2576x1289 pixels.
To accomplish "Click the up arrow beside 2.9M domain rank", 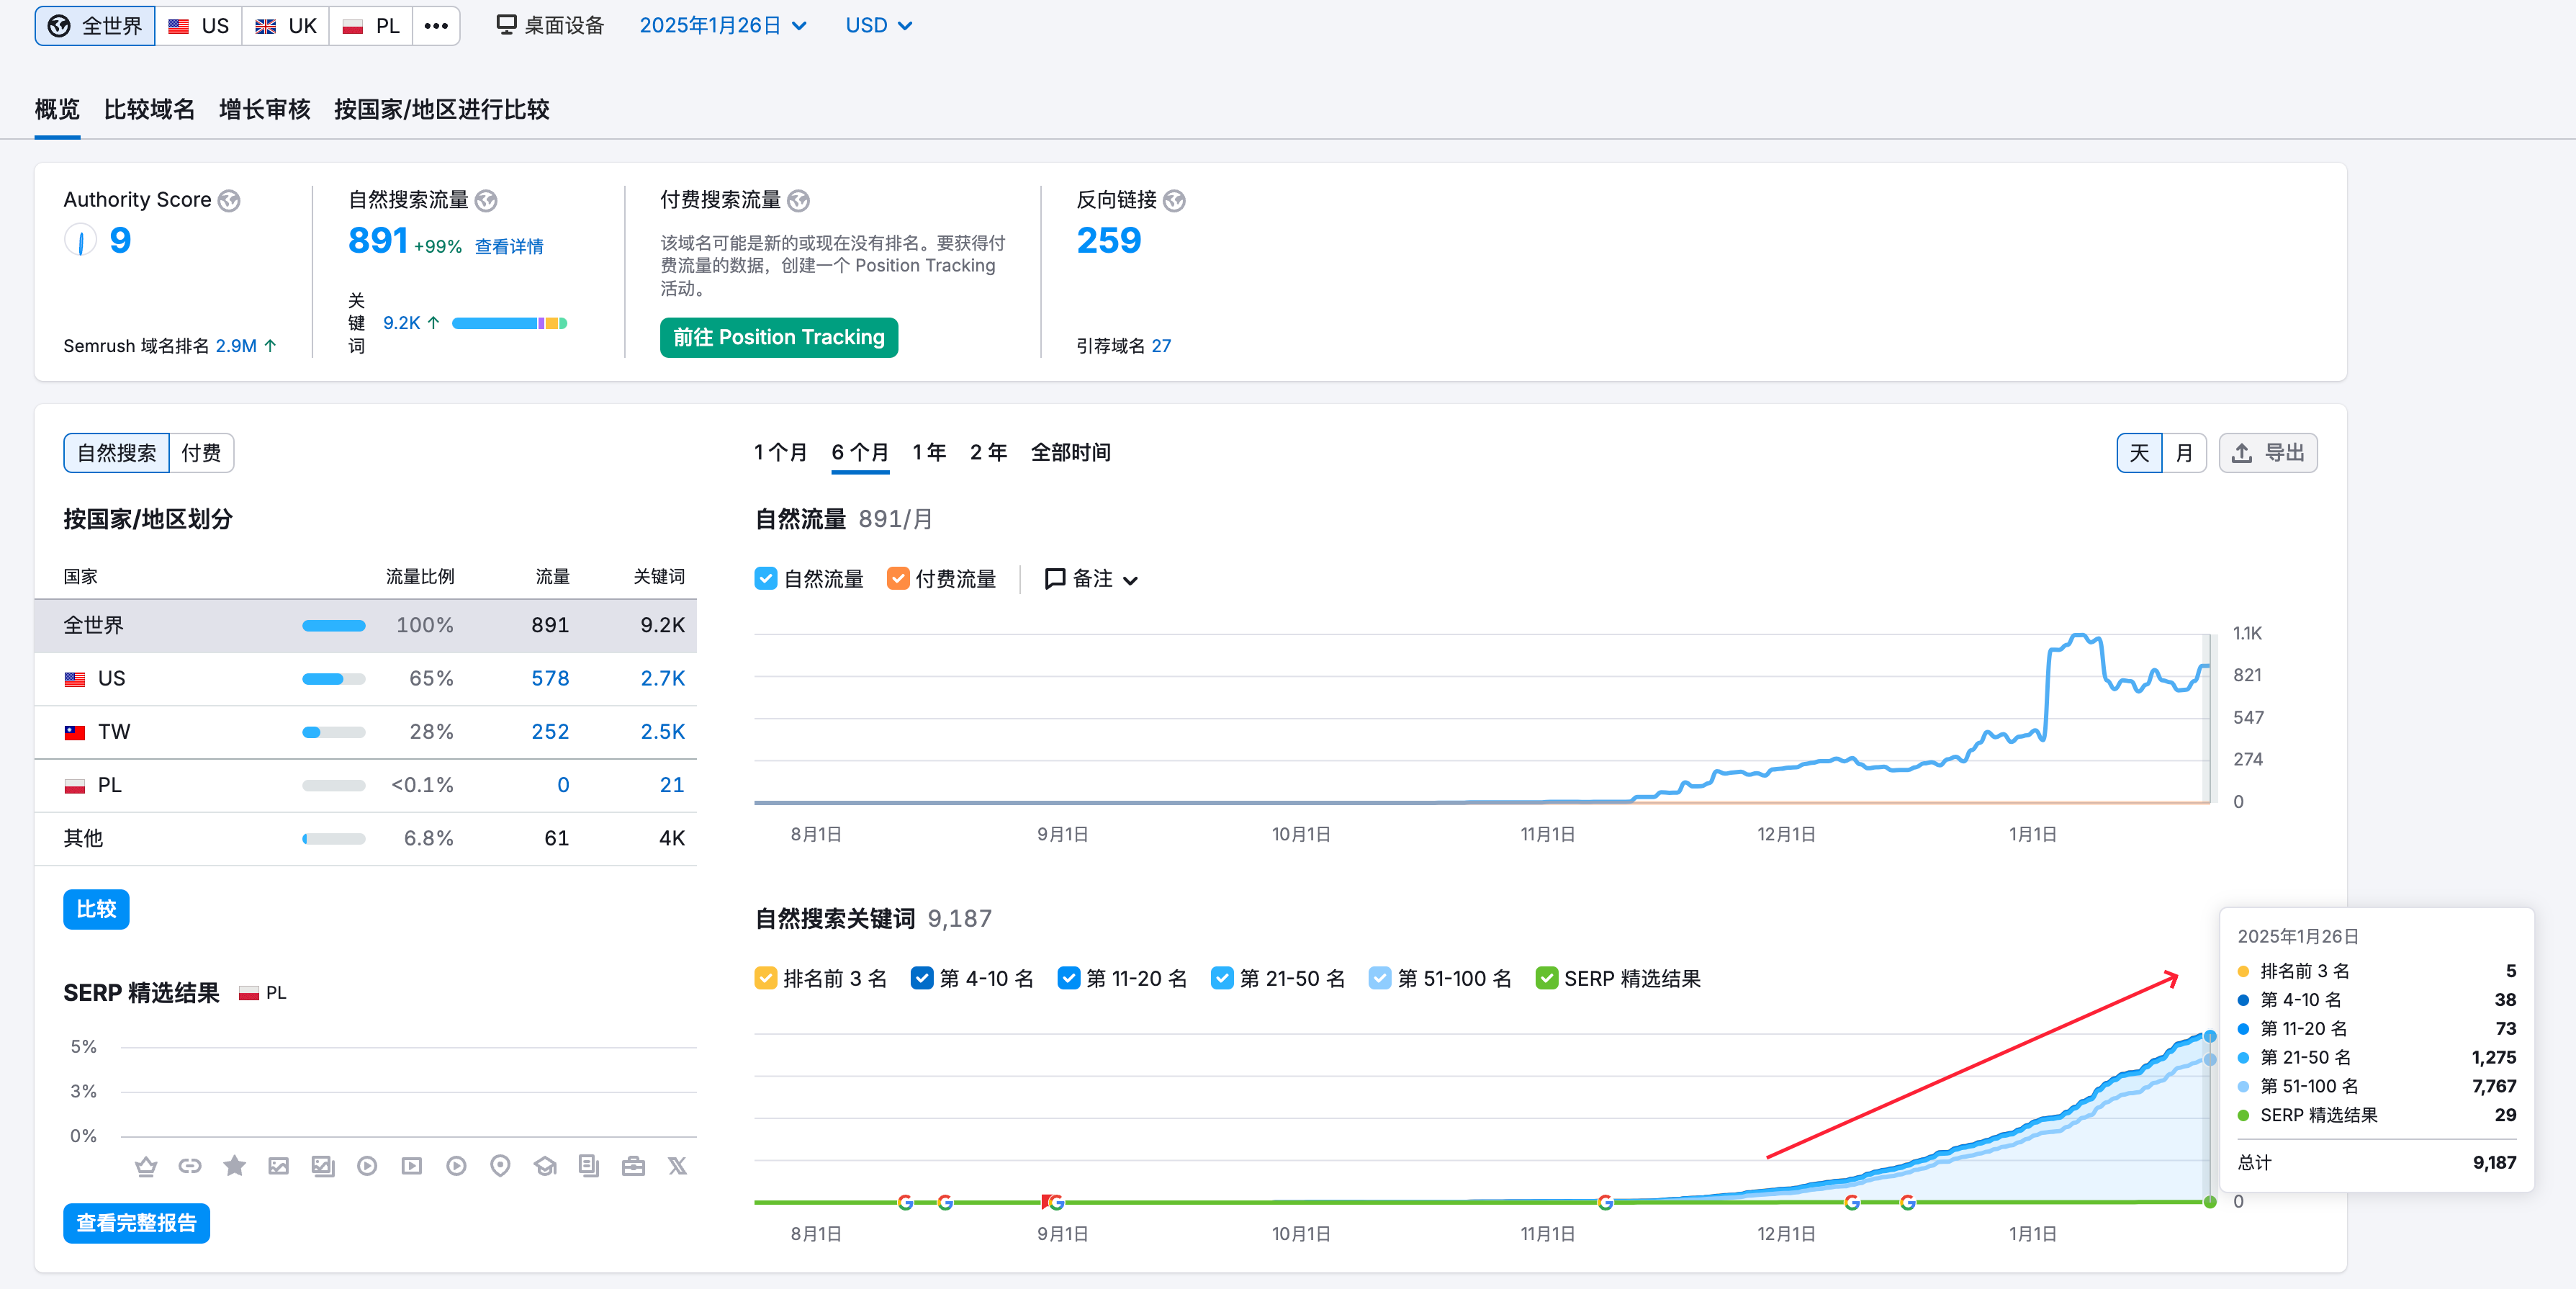I will click(270, 346).
